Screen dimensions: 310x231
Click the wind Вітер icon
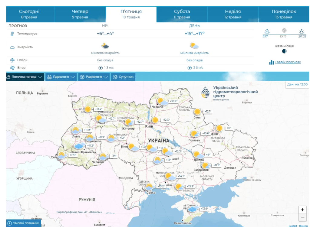pos(12,68)
